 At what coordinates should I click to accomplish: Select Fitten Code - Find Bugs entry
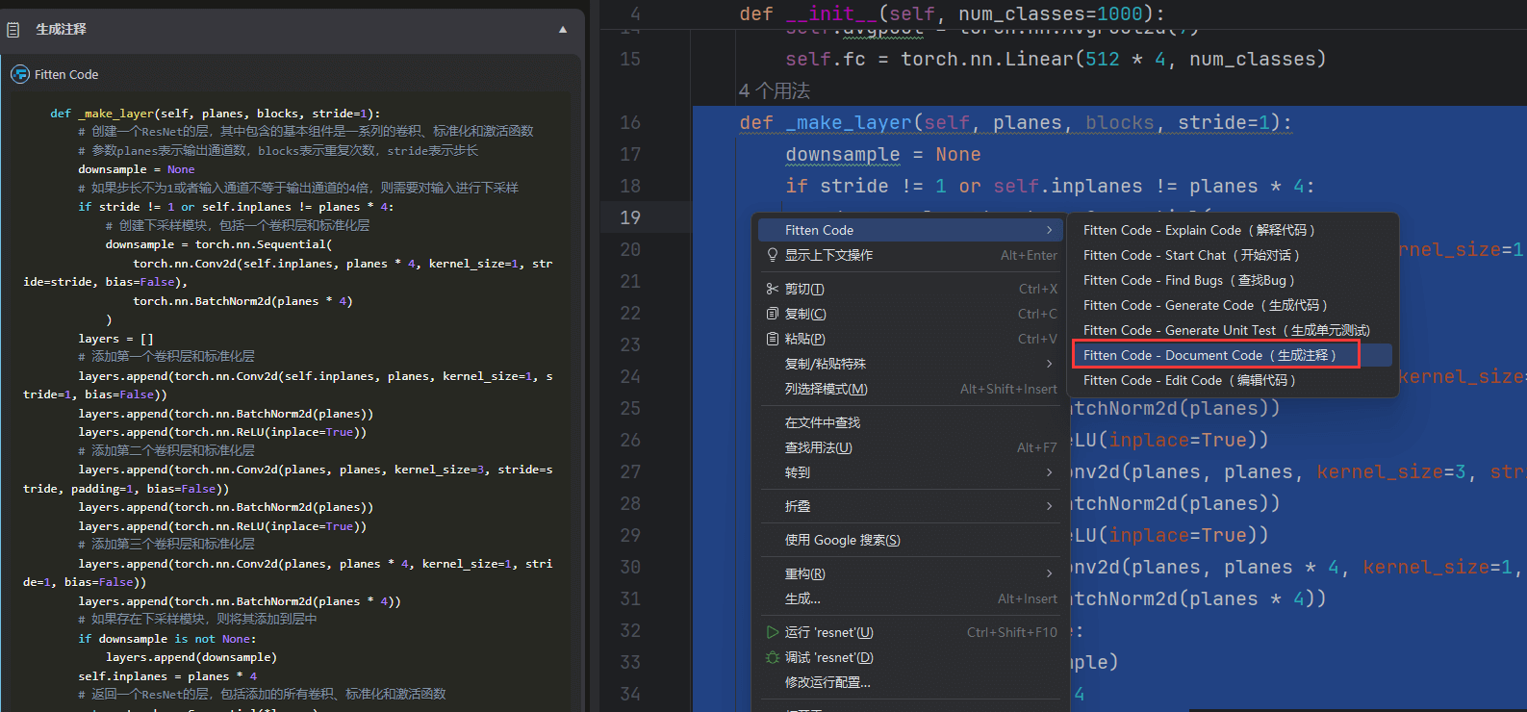1188,280
